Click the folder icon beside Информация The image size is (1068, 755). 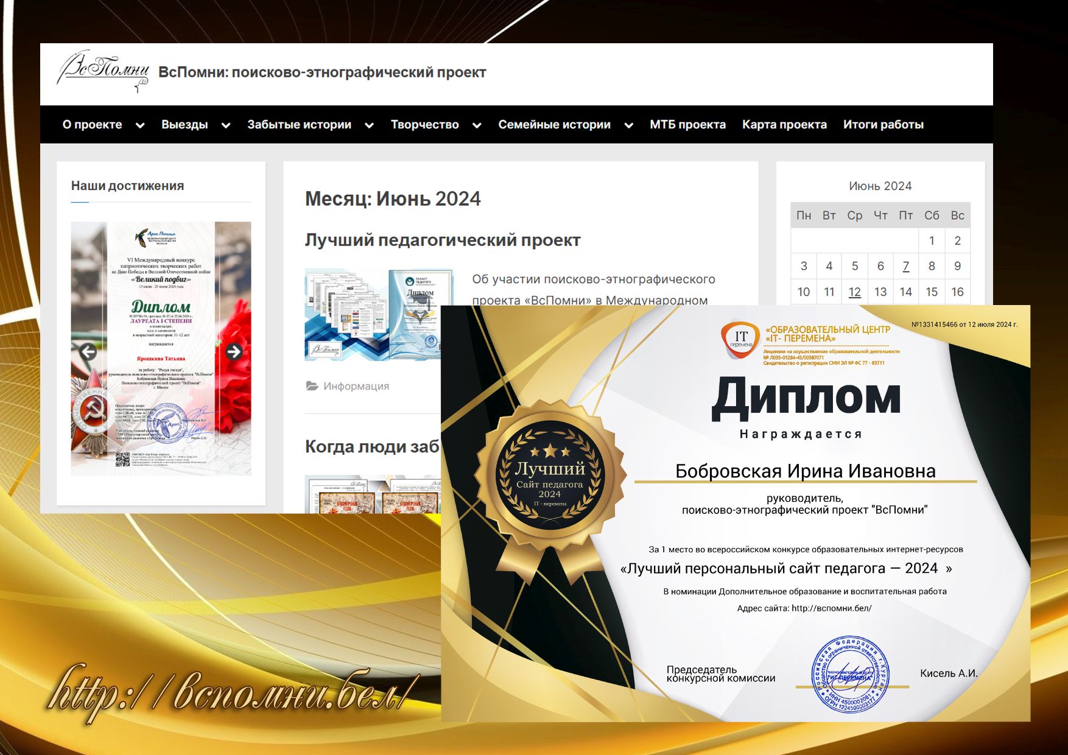[x=312, y=386]
